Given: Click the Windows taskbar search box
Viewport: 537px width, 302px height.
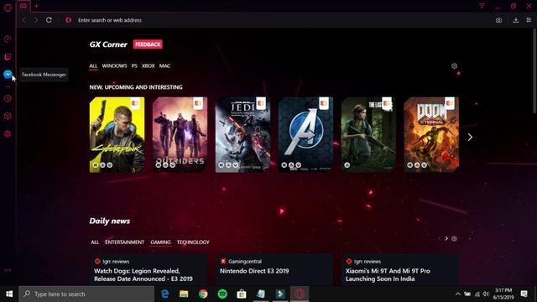Looking at the screenshot, I should coord(86,294).
